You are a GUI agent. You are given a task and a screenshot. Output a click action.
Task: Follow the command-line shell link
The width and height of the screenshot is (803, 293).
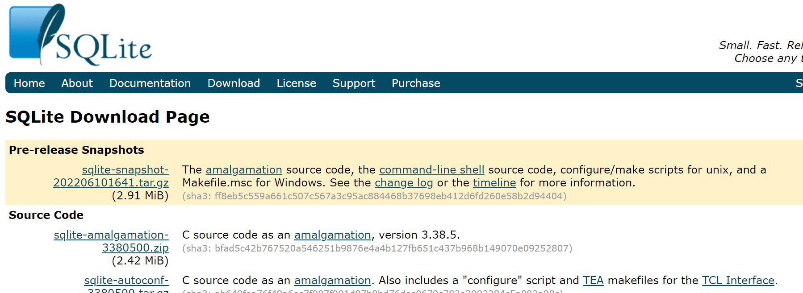tap(432, 170)
